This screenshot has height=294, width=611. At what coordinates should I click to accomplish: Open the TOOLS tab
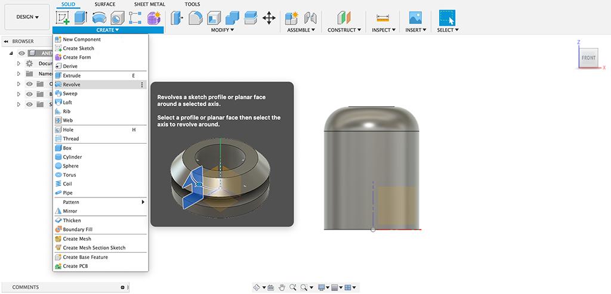192,4
